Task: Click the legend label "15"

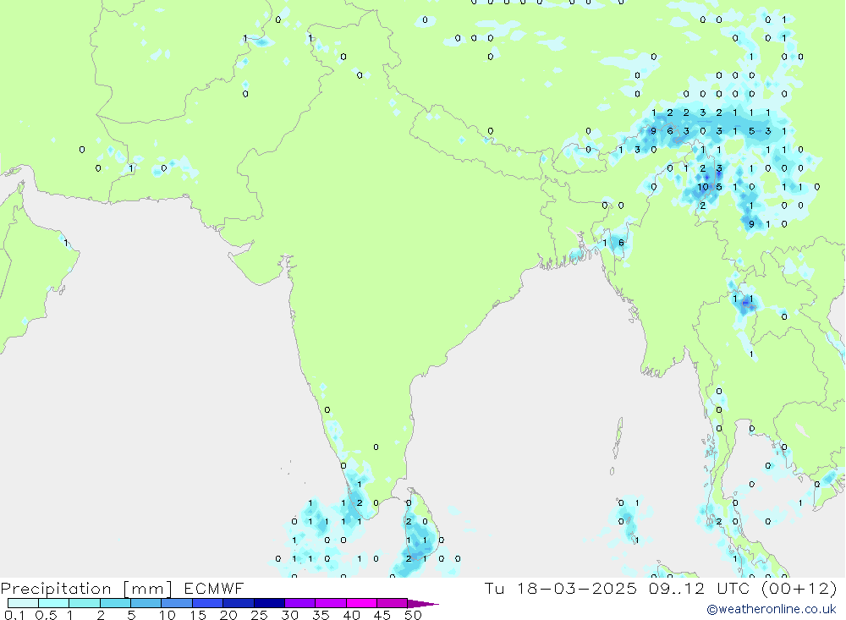Action: click(x=197, y=615)
